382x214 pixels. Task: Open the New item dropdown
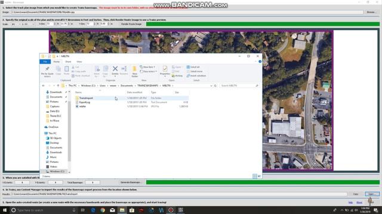click(147, 67)
